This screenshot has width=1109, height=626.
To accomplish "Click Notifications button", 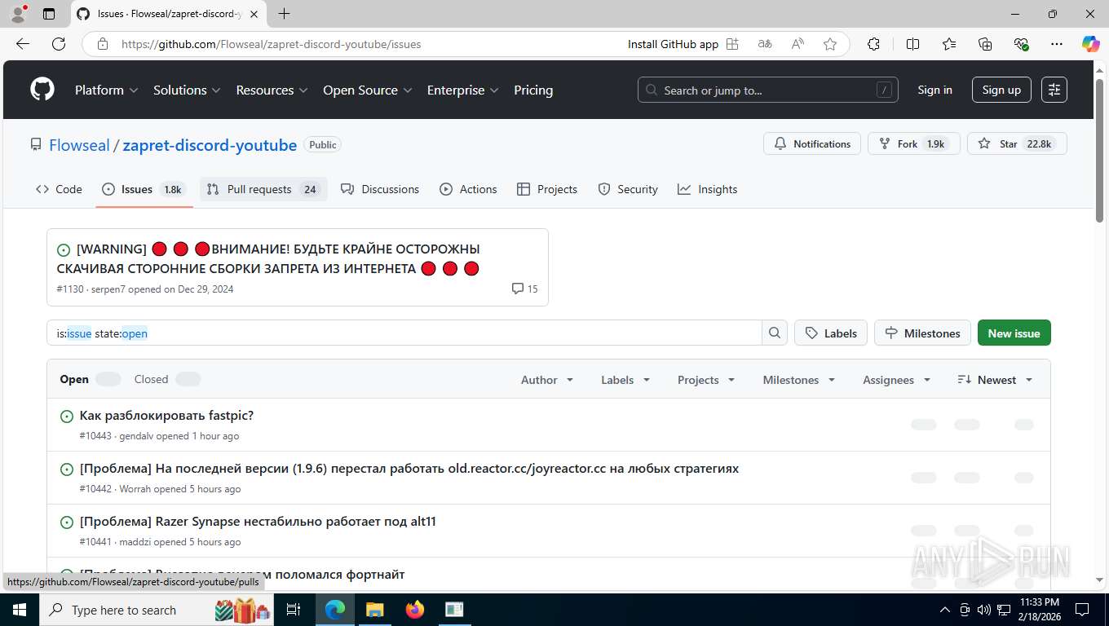I will pyautogui.click(x=812, y=143).
